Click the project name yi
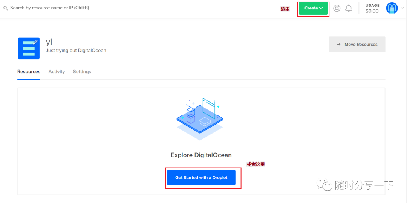The height and width of the screenshot is (203, 407). click(x=49, y=42)
